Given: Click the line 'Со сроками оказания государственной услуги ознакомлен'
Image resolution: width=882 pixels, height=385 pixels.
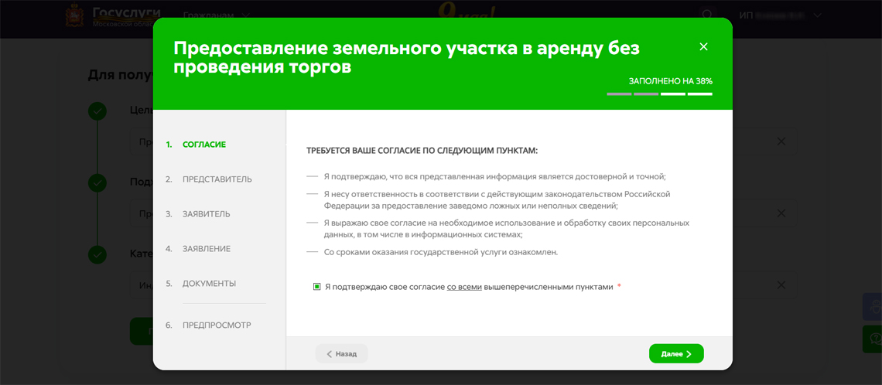Looking at the screenshot, I should [441, 252].
